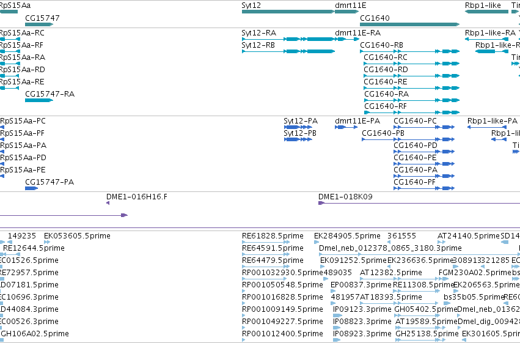Image resolution: width=520 pixels, height=343 pixels.
Task: Click the Syt12-RB transcript label
Action: [x=258, y=45]
